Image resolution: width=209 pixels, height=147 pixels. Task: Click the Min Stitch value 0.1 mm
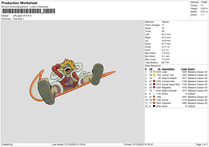pyautogui.click(x=165, y=56)
